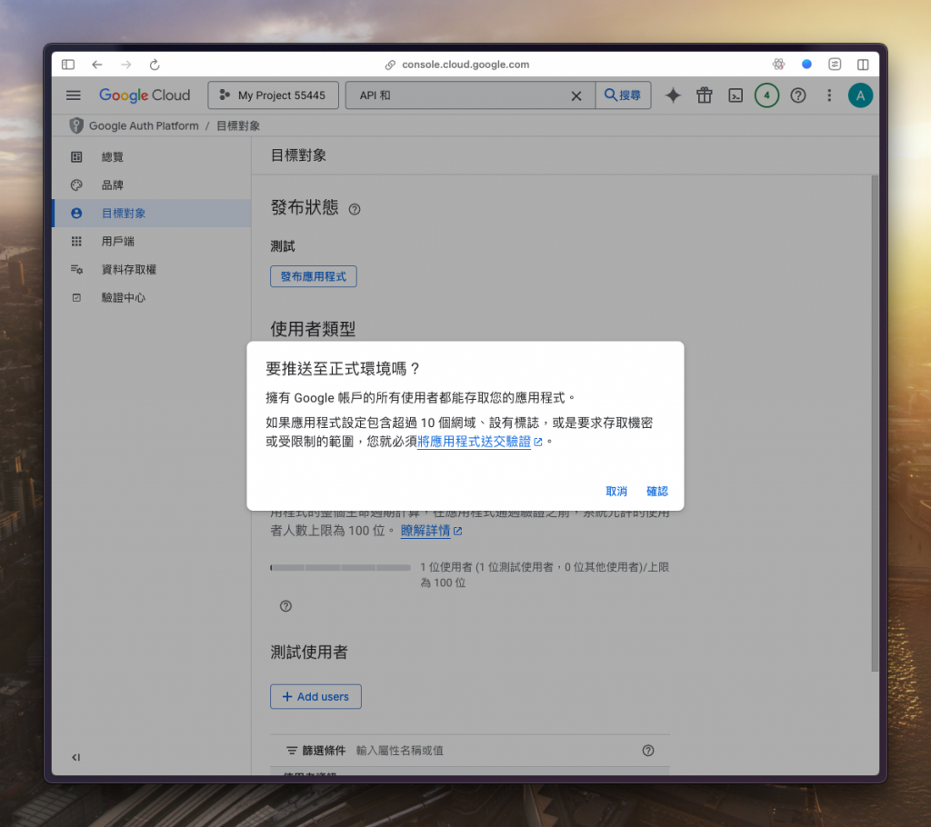Open the 品牌 sidebar item
The width and height of the screenshot is (931, 827).
tap(152, 184)
